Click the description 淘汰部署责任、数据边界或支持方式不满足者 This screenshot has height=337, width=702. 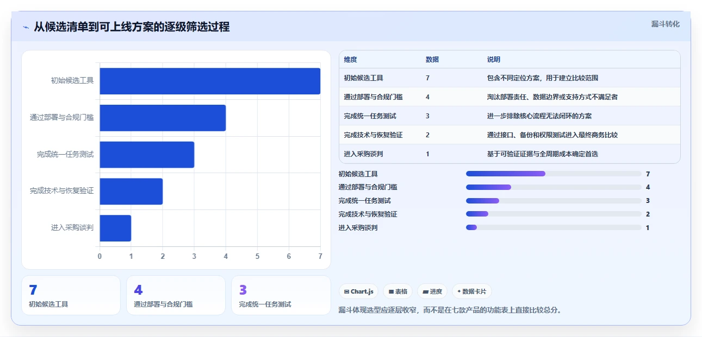[552, 97]
